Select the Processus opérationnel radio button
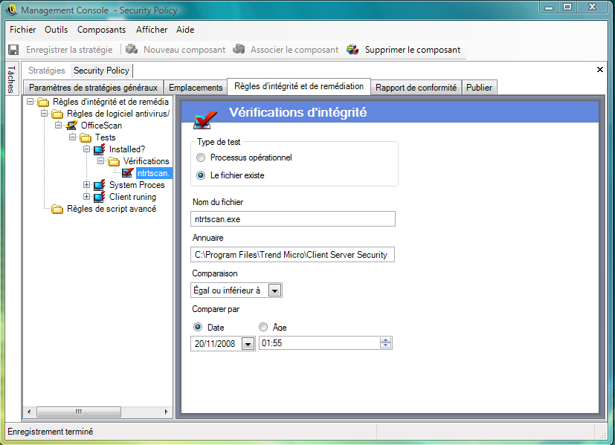 [x=201, y=157]
